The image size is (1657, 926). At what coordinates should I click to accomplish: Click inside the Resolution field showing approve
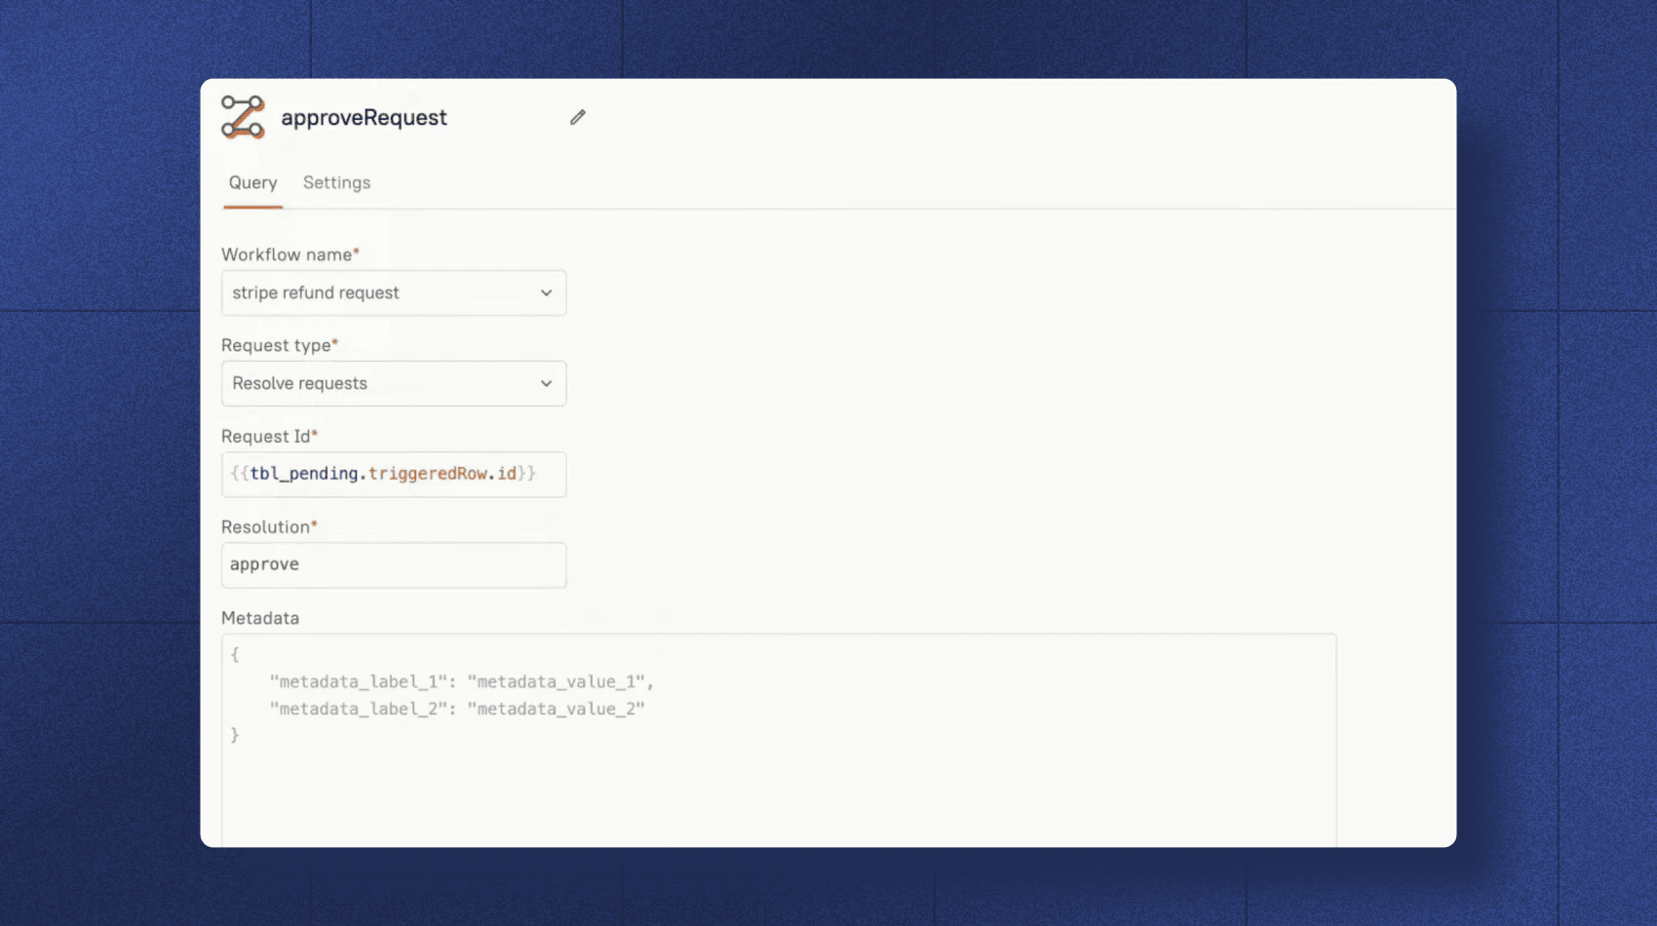point(393,564)
